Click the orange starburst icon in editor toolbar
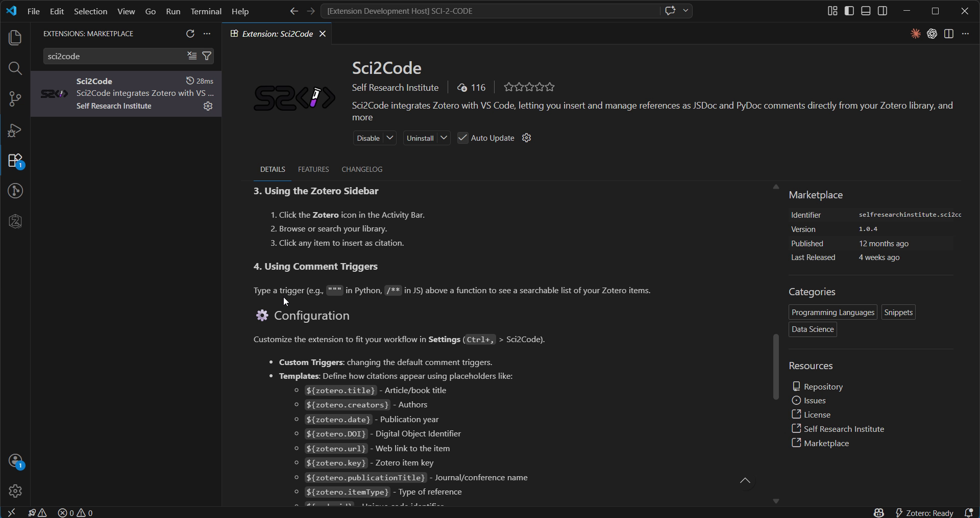The height and width of the screenshot is (518, 980). pos(916,34)
